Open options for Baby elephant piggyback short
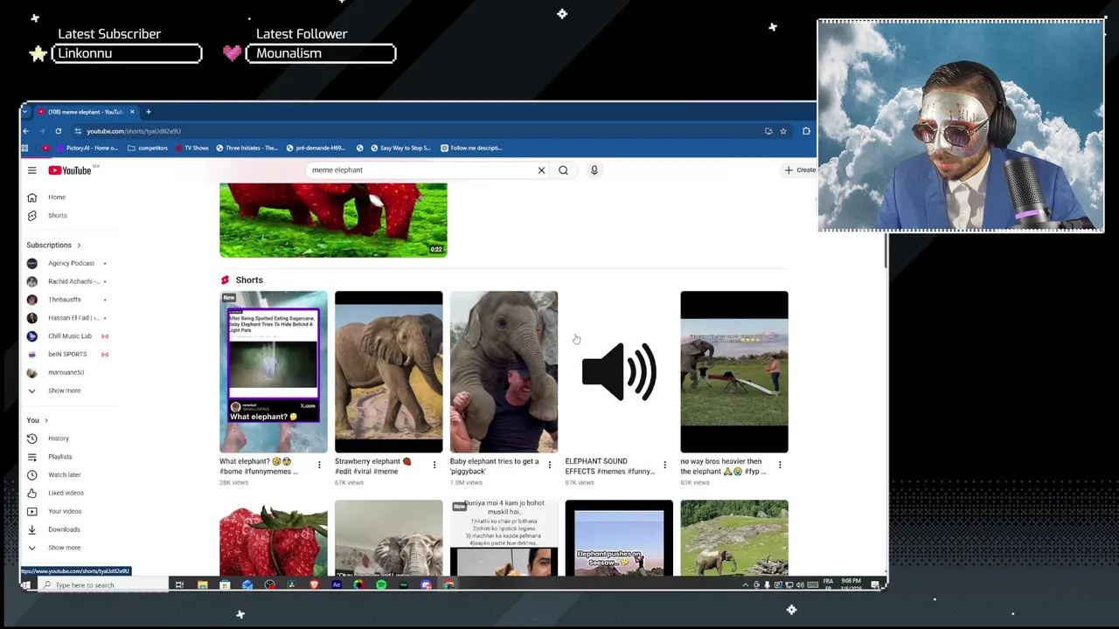 [550, 465]
